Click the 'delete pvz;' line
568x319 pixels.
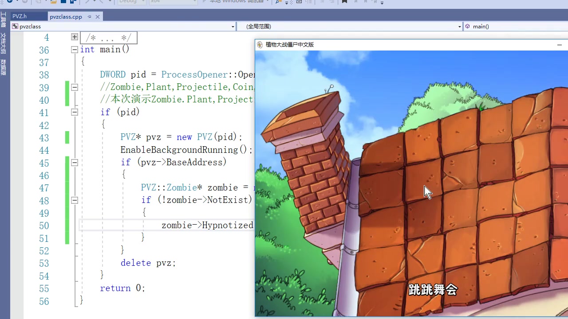(x=148, y=263)
